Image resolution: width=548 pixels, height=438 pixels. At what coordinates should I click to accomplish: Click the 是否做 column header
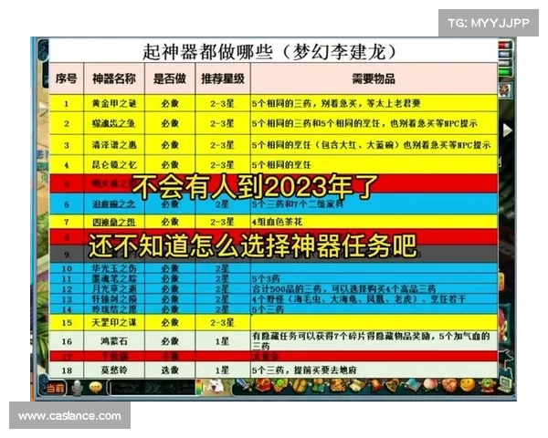(x=170, y=78)
